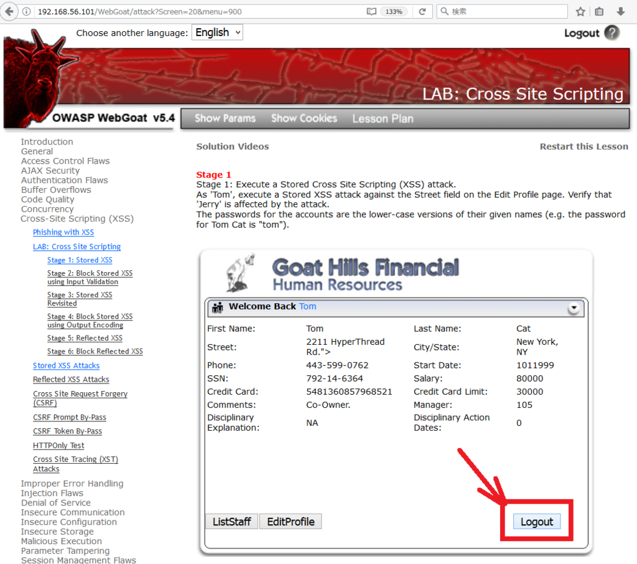Open Phishing with XSS lesson
Viewport: 637px width, 564px height.
63,232
